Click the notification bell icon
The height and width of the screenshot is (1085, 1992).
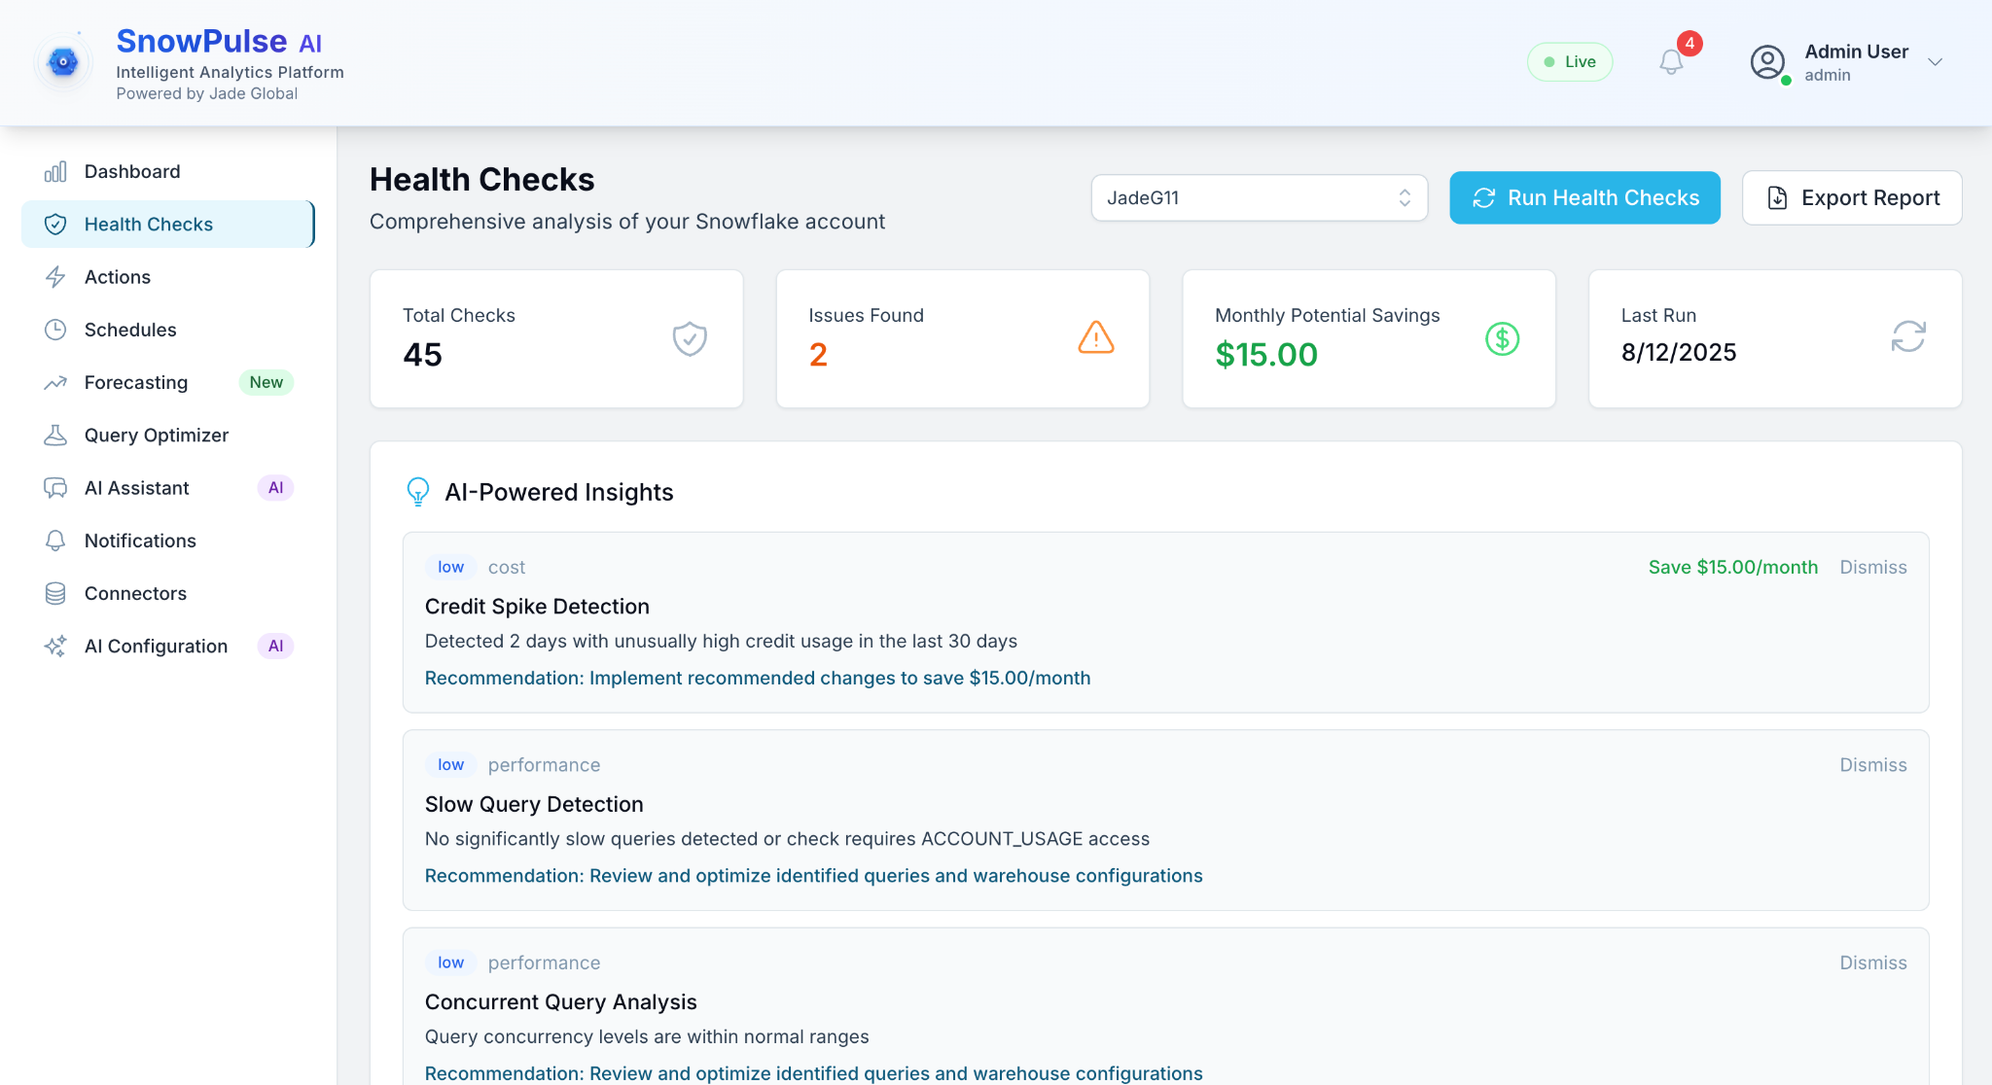pos(1671,62)
